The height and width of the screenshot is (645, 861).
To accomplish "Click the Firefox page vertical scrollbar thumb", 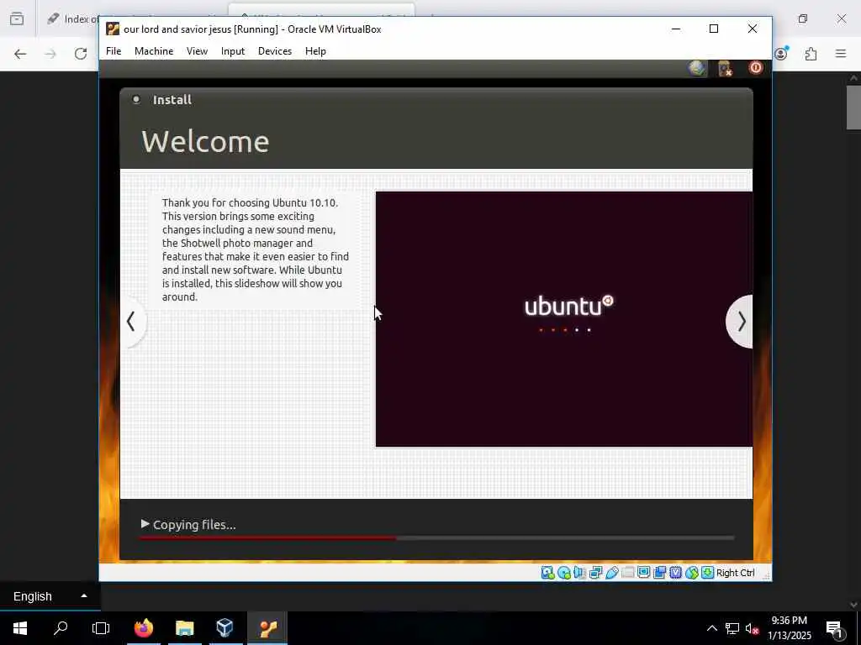I will [853, 107].
